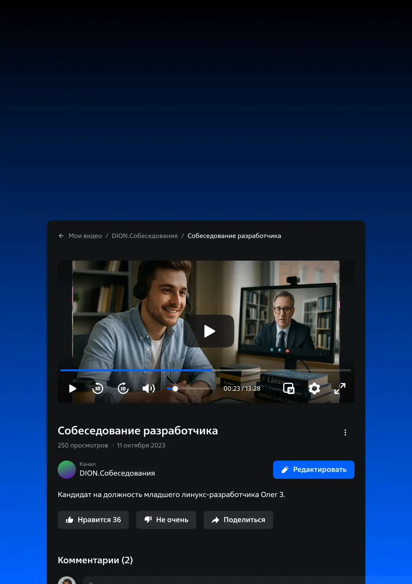
Task: Click the Редактировать button
Action: tap(314, 470)
